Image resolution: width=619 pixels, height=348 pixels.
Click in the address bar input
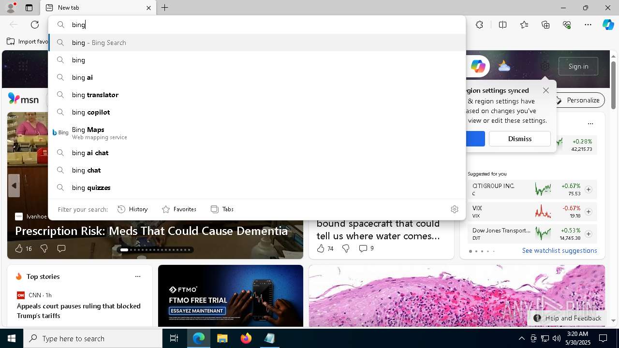(256, 25)
